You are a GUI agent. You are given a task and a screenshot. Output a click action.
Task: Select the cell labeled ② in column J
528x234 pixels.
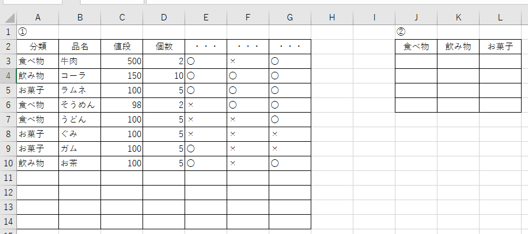coord(416,32)
